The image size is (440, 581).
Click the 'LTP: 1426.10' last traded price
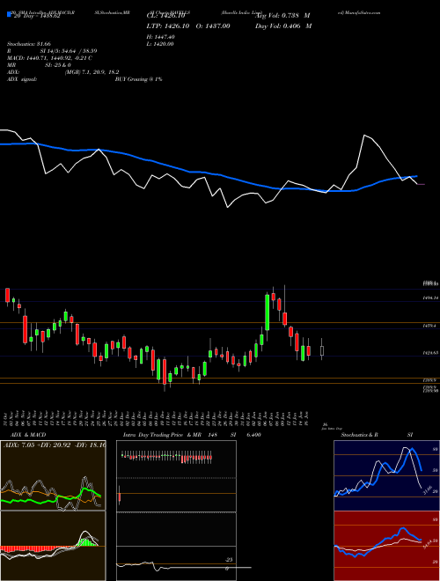coord(166,26)
